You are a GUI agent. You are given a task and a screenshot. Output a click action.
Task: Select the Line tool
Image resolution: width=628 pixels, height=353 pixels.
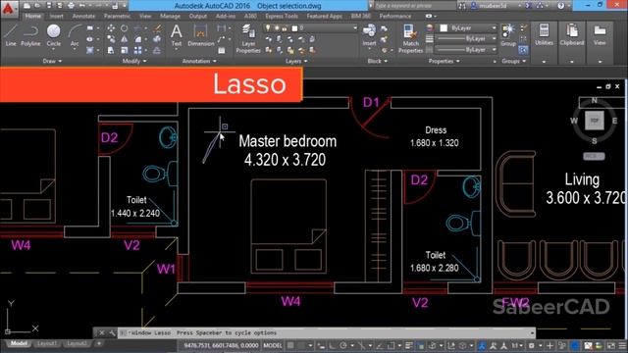[11, 35]
